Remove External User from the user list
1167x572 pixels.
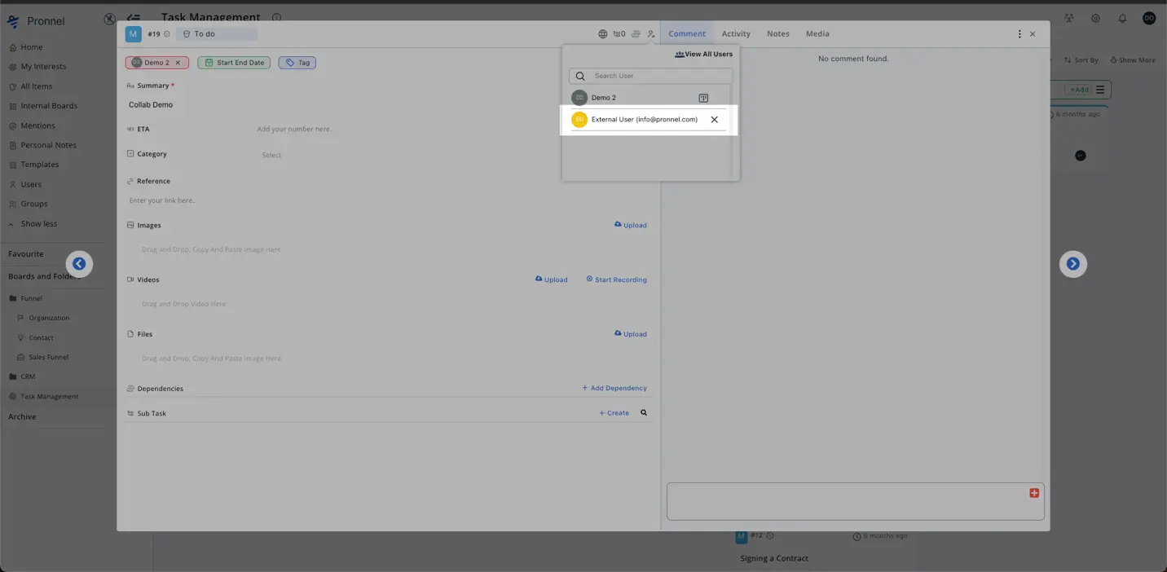point(715,120)
